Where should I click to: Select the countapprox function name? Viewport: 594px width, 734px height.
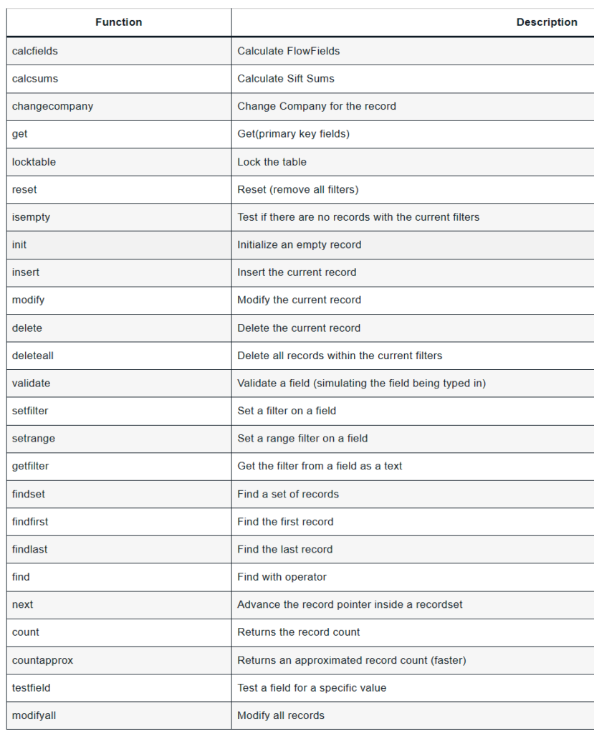pyautogui.click(x=42, y=660)
